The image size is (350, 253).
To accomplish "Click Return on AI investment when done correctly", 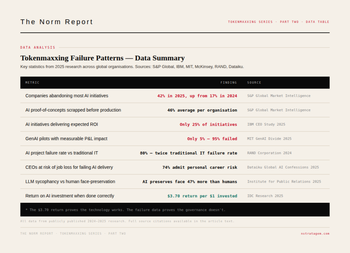I will (x=70, y=196).
